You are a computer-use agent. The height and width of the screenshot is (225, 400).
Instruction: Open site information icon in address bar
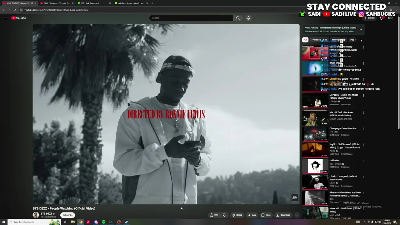coord(21,10)
